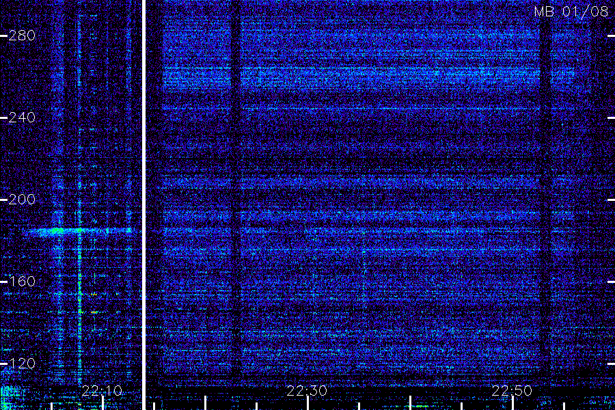The image size is (615, 410).
Task: Click the MB 01/08 date label
Action: (x=571, y=12)
